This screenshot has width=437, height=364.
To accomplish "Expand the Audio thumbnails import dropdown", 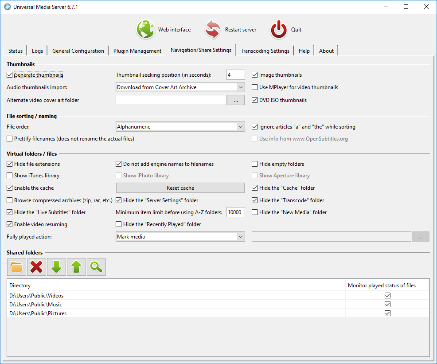I will click(x=180, y=87).
